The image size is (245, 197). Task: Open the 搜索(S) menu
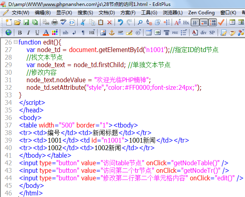click(85, 13)
